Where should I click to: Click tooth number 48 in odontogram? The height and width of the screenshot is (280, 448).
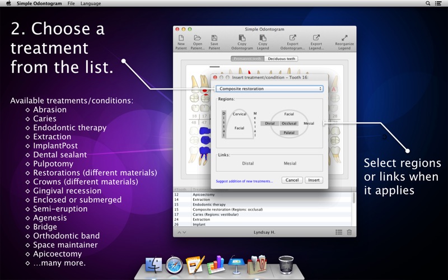point(194,122)
